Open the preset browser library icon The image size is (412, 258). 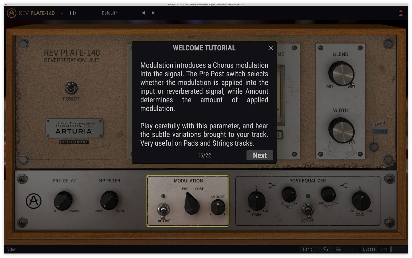73,13
